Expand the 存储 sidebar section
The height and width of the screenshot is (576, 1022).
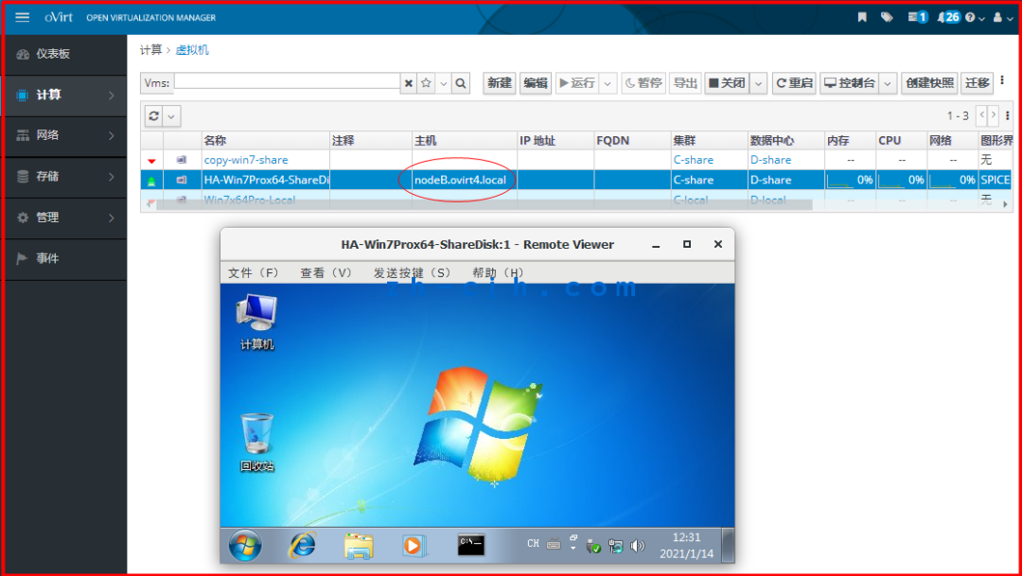[x=63, y=177]
